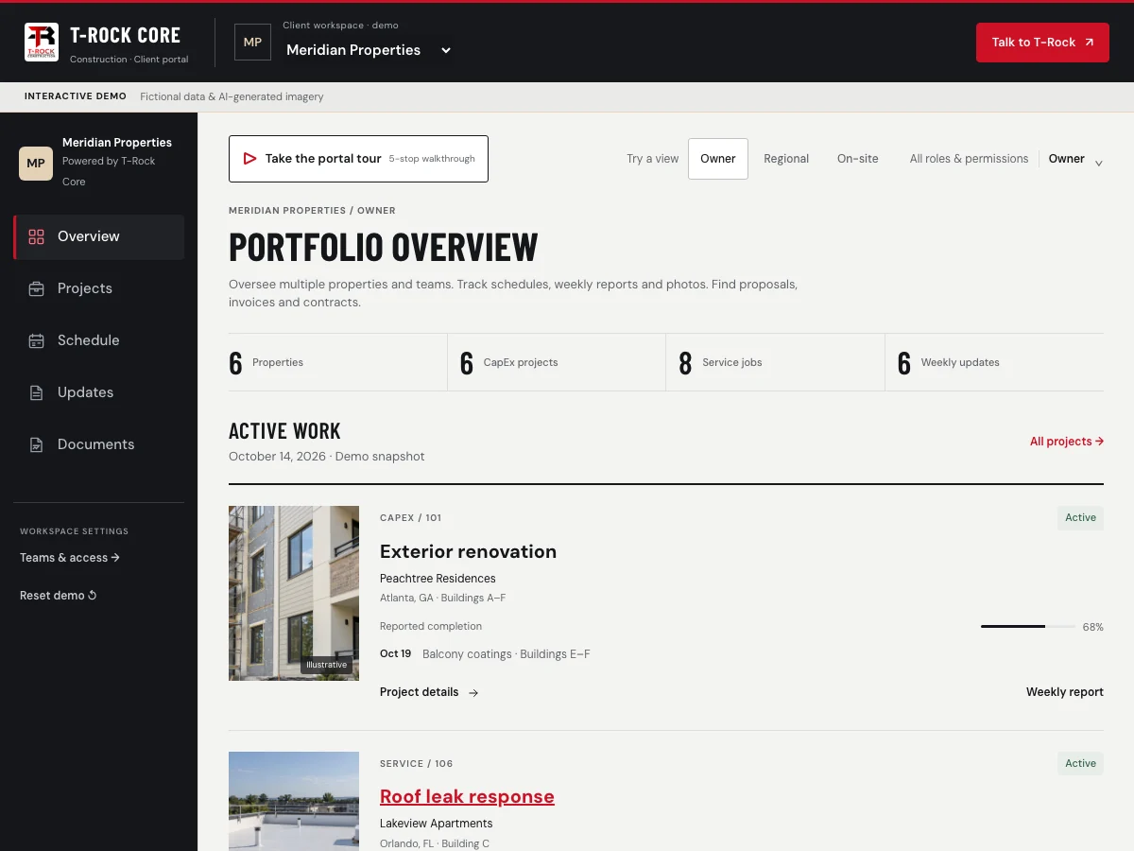This screenshot has width=1134, height=851.
Task: Open Weekly report for Exterior renovation
Action: (1065, 692)
